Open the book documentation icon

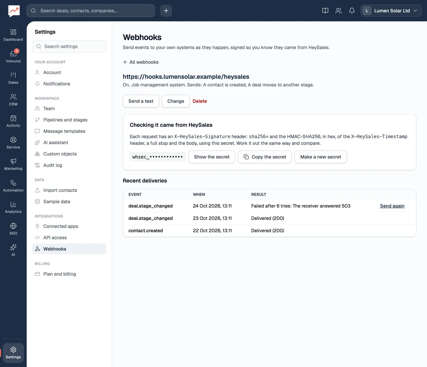(x=325, y=11)
